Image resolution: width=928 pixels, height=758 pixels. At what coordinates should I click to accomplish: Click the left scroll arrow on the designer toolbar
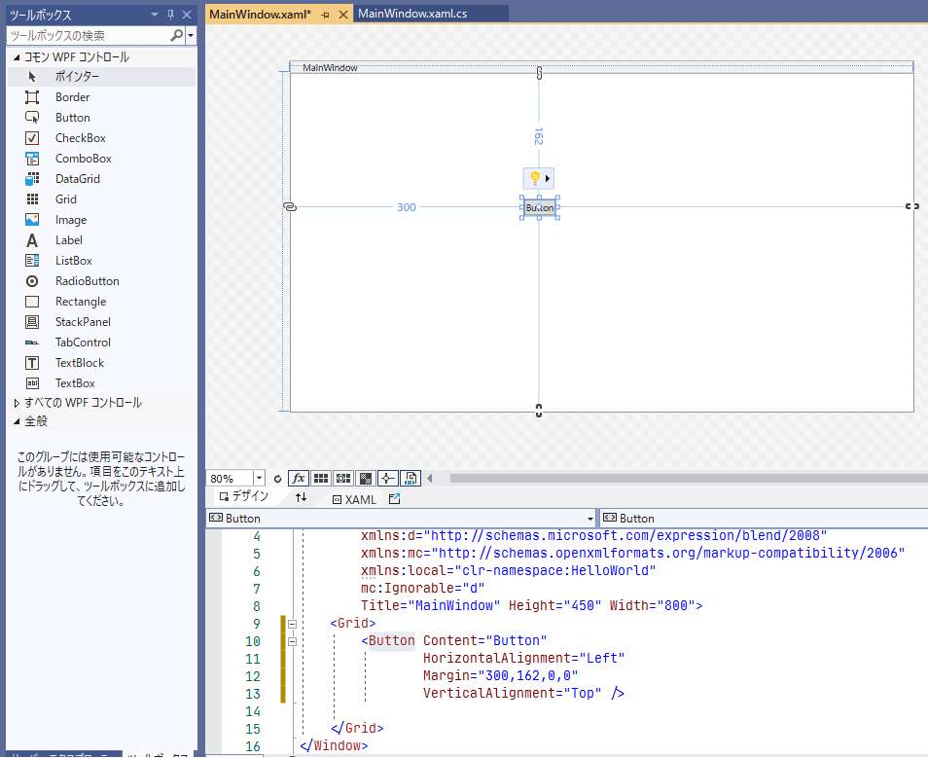click(429, 478)
